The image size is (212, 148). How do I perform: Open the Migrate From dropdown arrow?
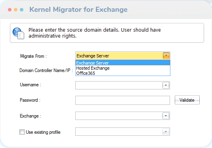[x=166, y=56]
